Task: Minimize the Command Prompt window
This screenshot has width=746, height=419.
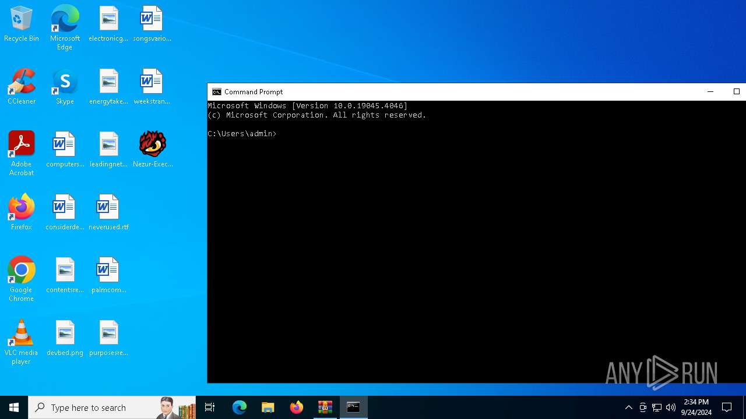Action: click(x=710, y=92)
